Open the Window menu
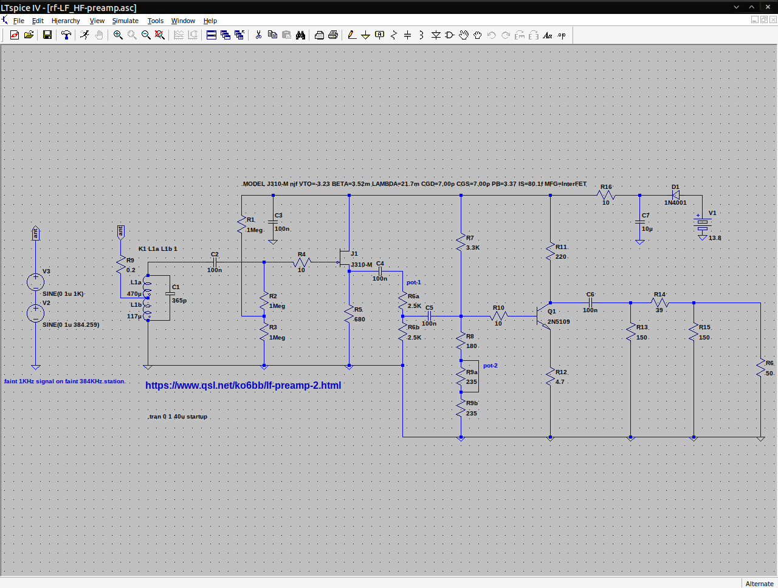 (x=183, y=21)
